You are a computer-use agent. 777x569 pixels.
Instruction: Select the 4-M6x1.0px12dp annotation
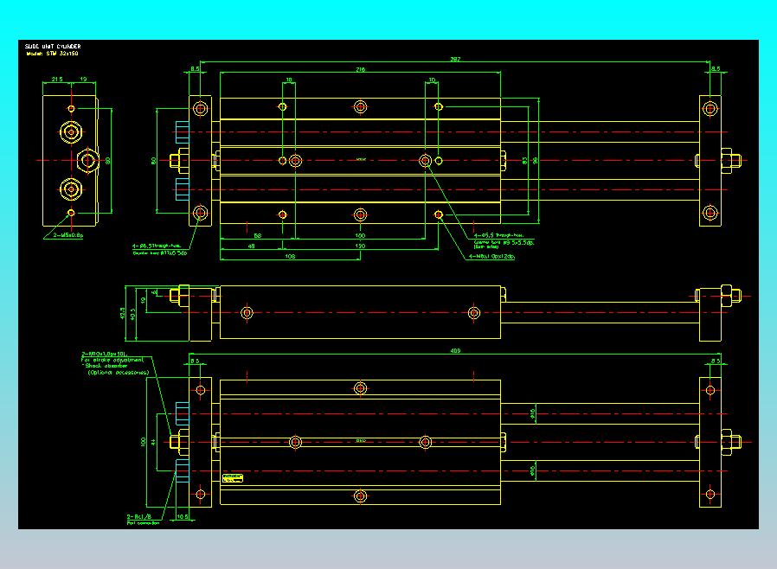[x=491, y=257]
